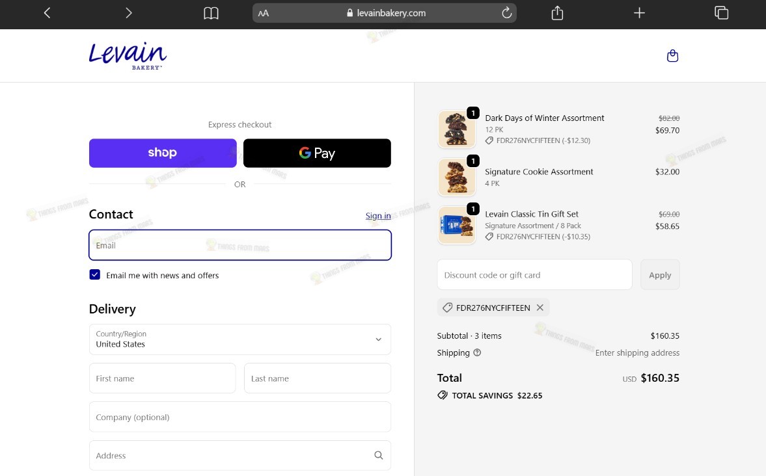Viewport: 766px width, 476px height.
Task: Click the TOTAL SAVINGS $22.65 text
Action: coord(497,395)
